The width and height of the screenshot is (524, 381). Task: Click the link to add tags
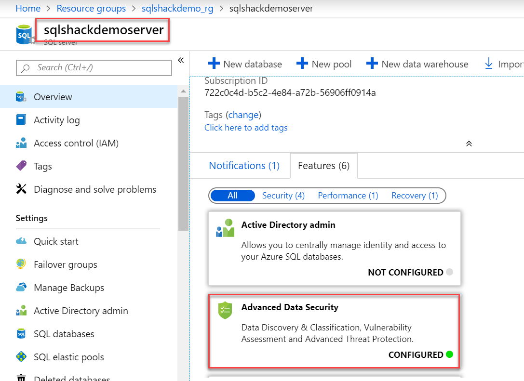coord(246,127)
